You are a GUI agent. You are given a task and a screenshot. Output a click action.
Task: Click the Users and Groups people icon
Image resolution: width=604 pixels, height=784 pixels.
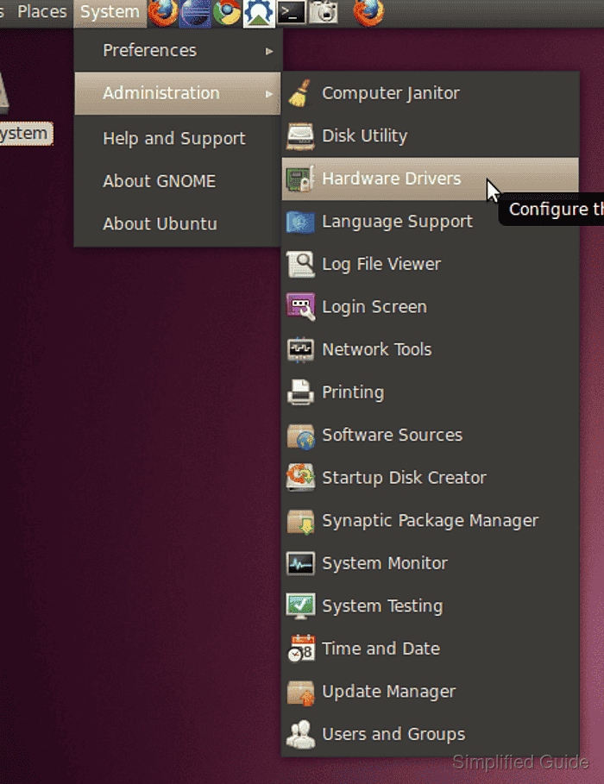[299, 735]
